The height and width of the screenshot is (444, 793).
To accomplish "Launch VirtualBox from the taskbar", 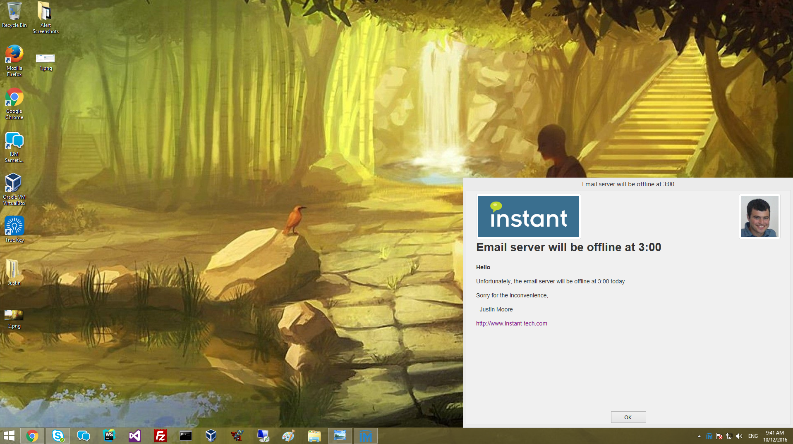I will point(211,436).
